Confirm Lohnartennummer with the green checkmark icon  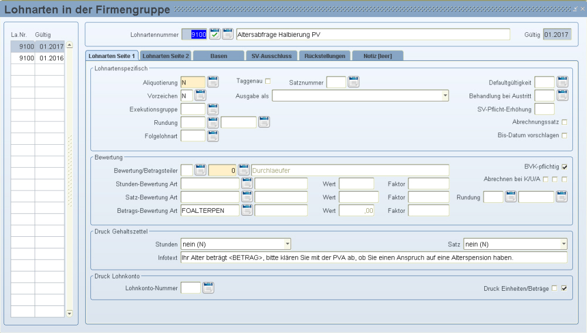coord(214,34)
